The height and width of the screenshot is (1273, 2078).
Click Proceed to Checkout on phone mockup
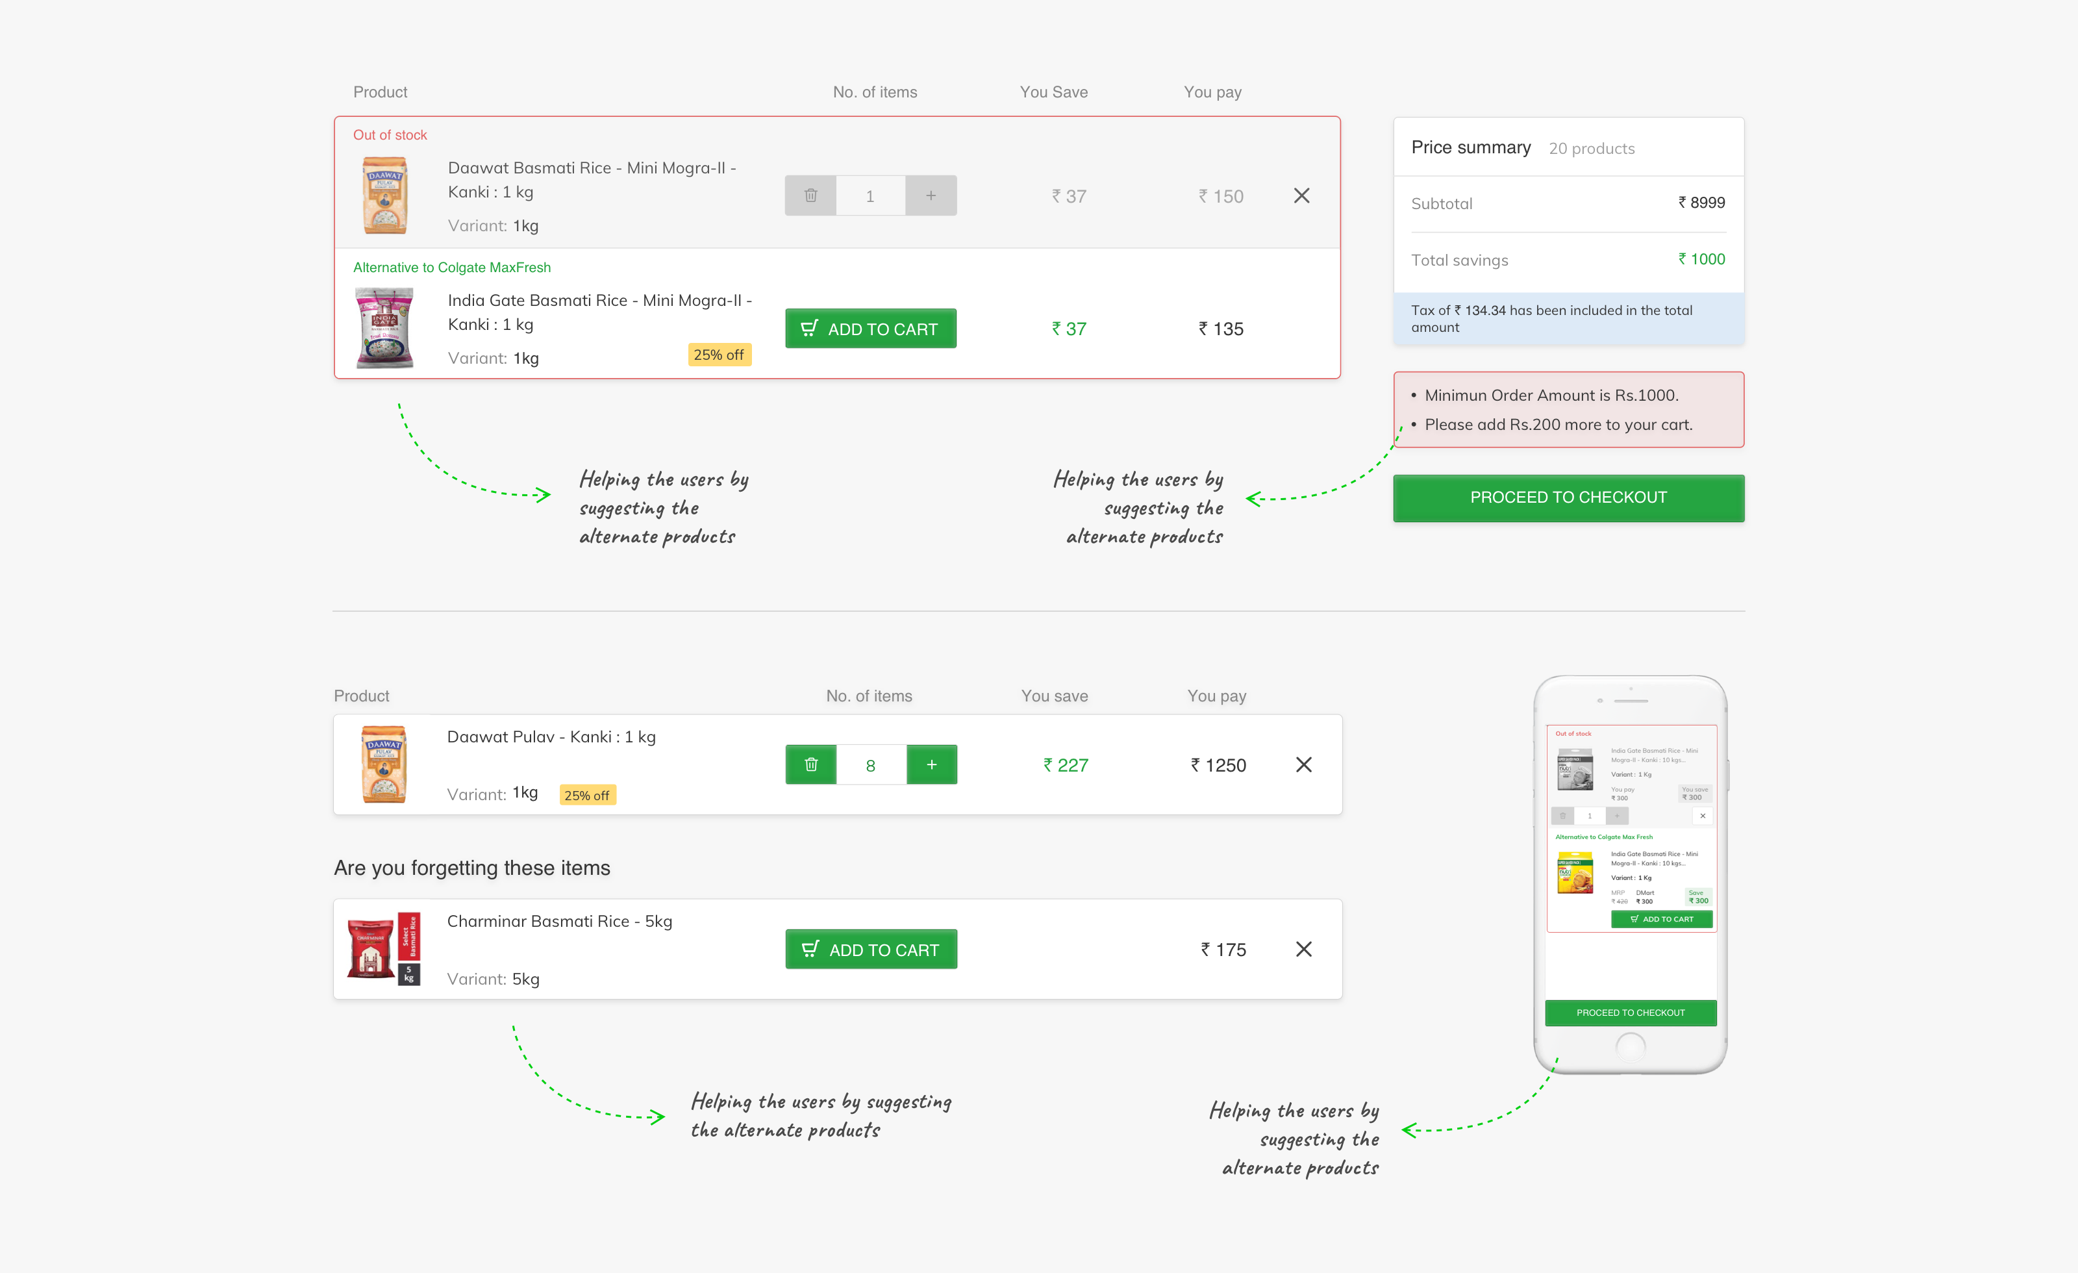pos(1630,1013)
